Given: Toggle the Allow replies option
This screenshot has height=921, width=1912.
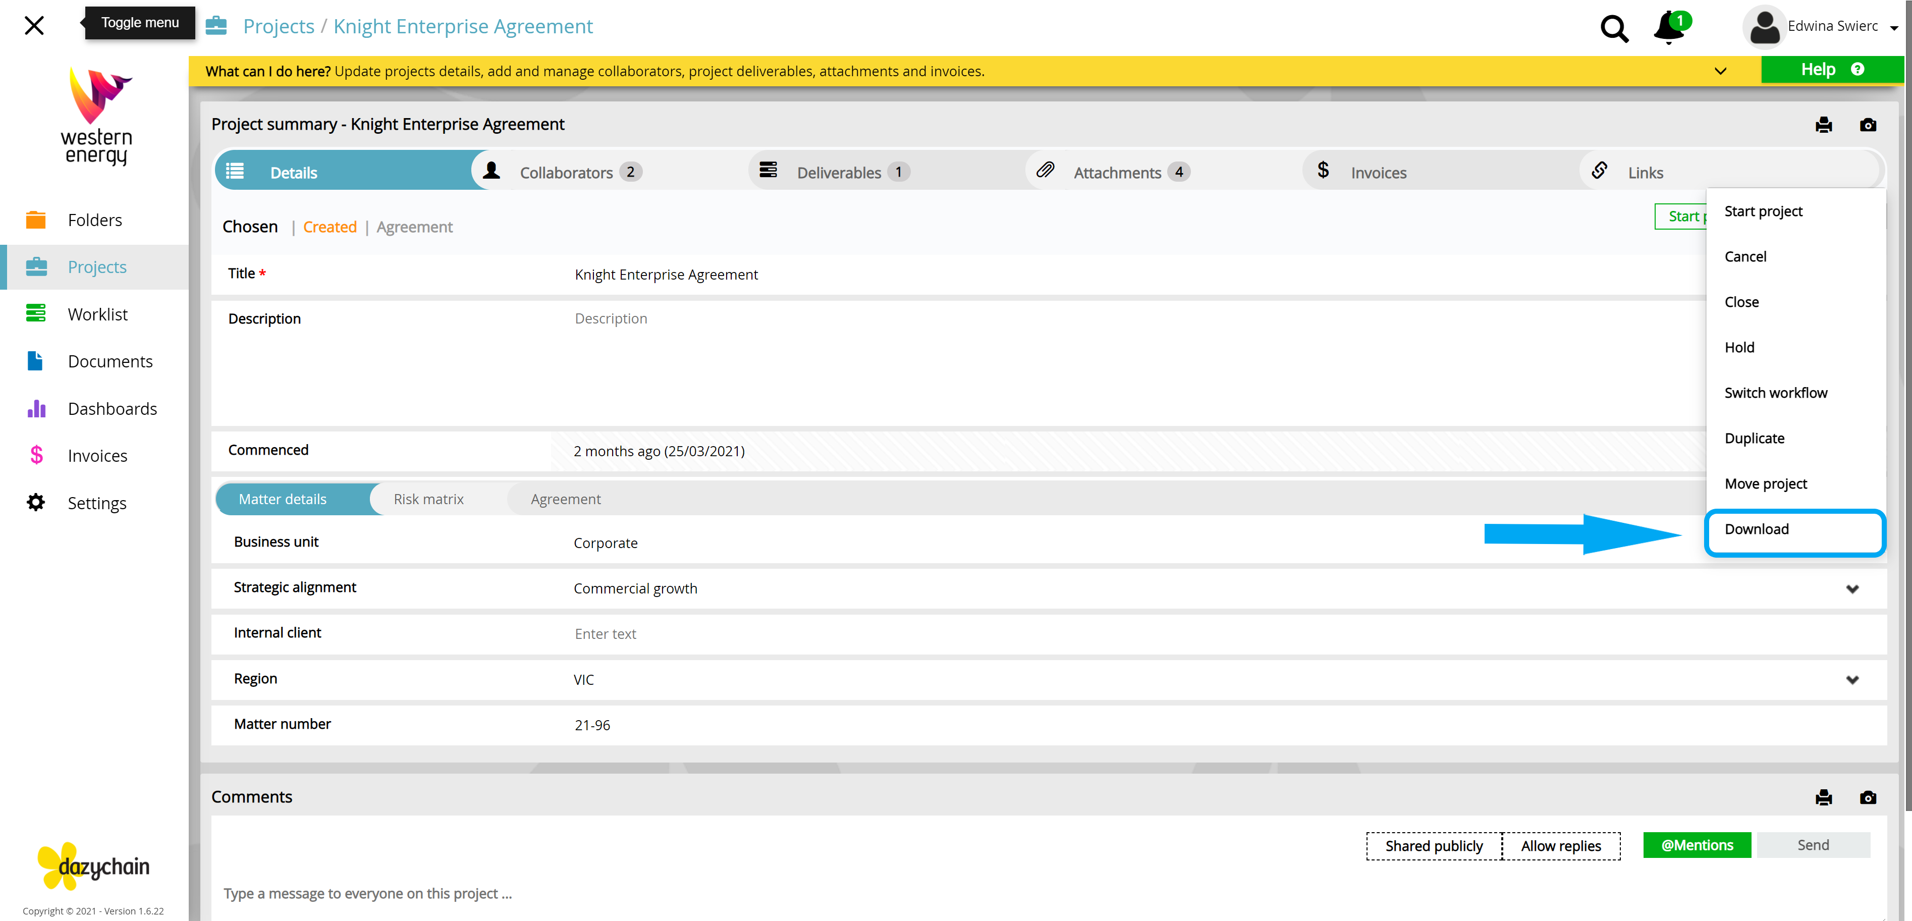Looking at the screenshot, I should [1561, 846].
